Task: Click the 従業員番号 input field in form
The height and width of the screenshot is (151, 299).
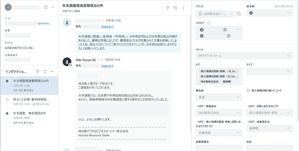Action: [x=219, y=148]
